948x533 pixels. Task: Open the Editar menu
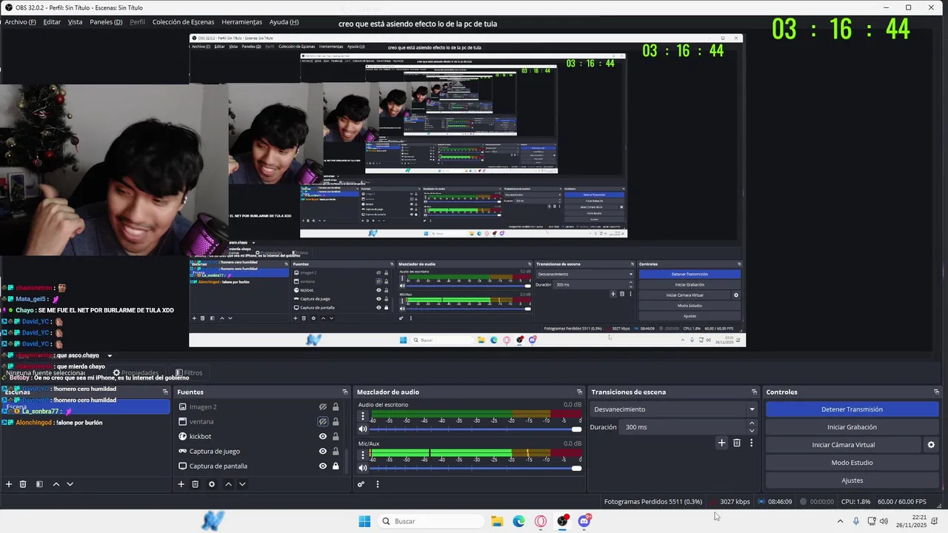click(52, 22)
